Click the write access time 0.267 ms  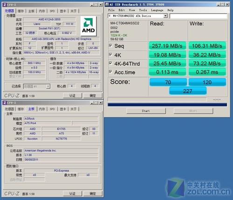[207, 72]
